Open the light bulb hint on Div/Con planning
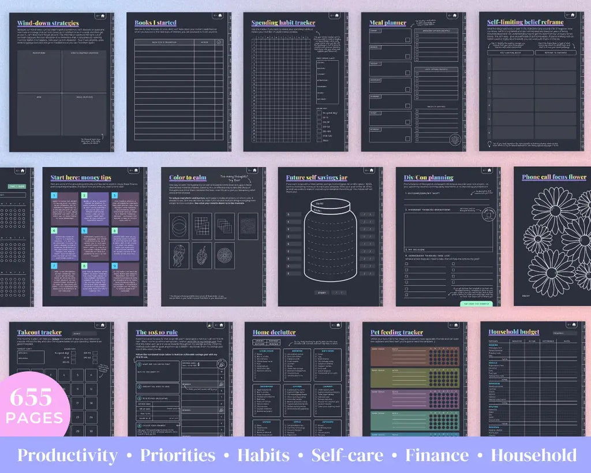Screen dimensions: 591x473 pos(488,215)
